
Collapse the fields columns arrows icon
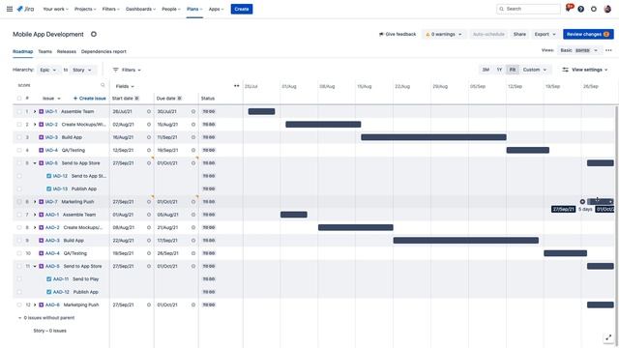pyautogui.click(x=236, y=86)
